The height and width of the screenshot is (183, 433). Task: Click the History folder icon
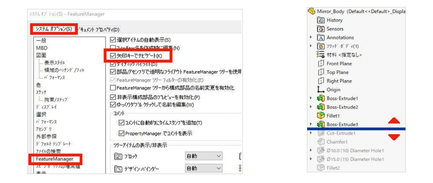[x=320, y=20]
